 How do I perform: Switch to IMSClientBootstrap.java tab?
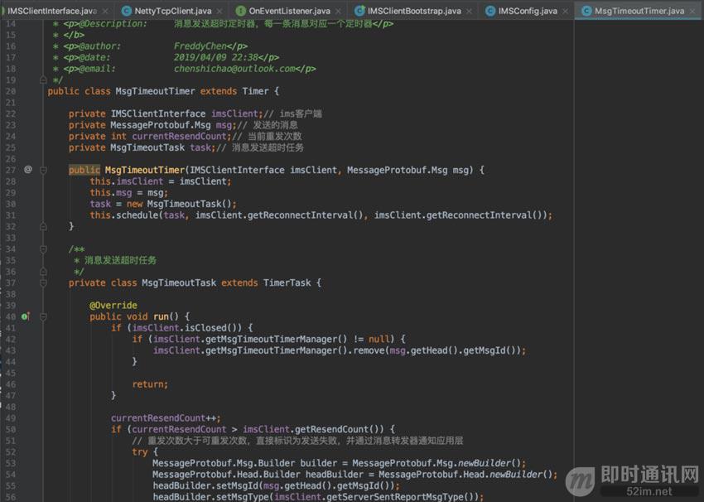click(x=414, y=11)
